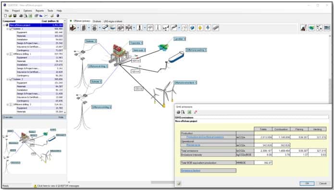Select the New offshore project tree row
334x190 pixels.
pyautogui.click(x=36, y=25)
